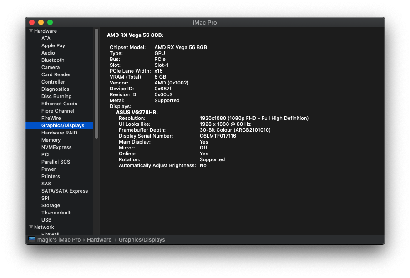Viewport: 410px width, 278px height.
Task: Click Graphics/Displays breadcrumb in path bar
Action: click(142, 240)
